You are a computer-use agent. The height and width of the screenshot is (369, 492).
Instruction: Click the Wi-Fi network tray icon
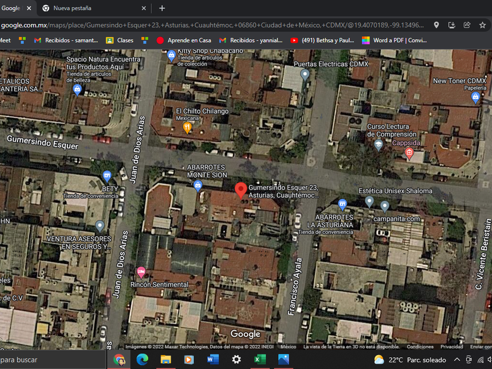(480, 360)
